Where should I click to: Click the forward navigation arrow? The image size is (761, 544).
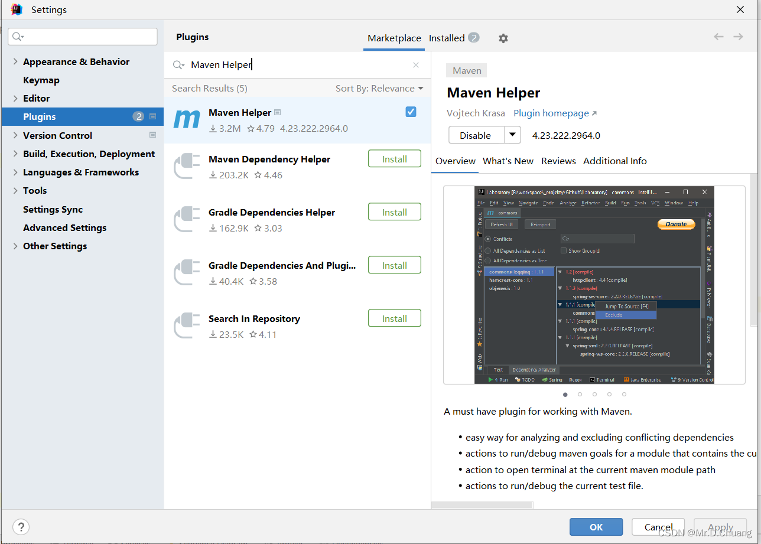click(x=738, y=37)
